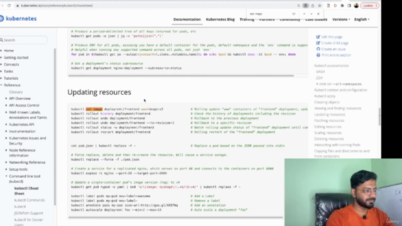Click Create an issue link

tap(331, 49)
